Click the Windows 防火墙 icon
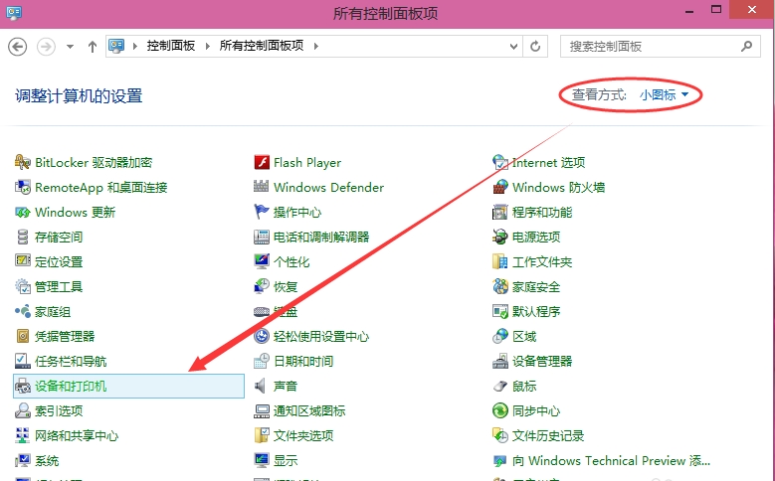775x481 pixels. pos(500,187)
